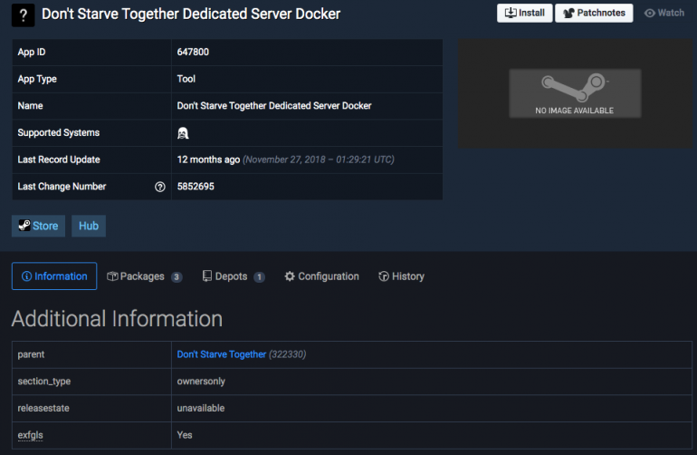
Task: Click the Last Change Number 5852695
Action: (196, 187)
